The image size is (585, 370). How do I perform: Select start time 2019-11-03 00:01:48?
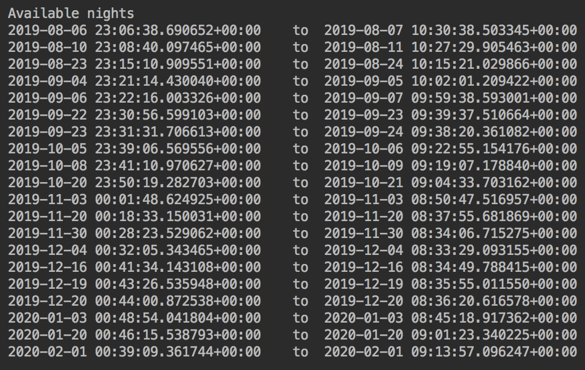(134, 199)
